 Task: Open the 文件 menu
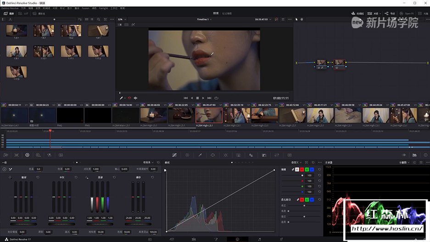[23, 8]
